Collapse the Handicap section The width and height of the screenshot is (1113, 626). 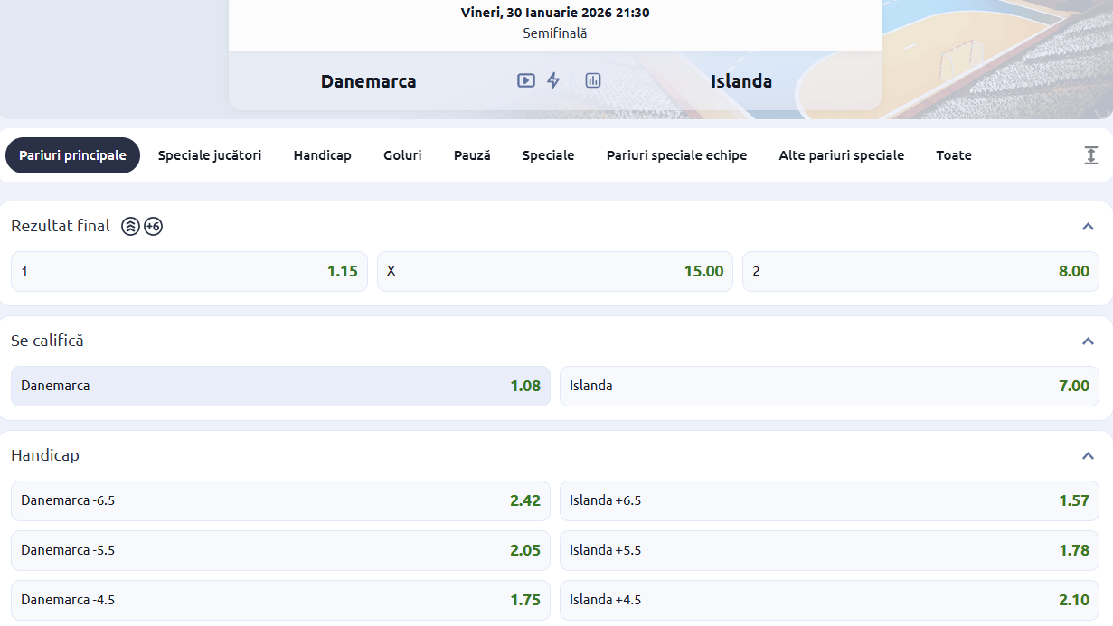point(1088,456)
